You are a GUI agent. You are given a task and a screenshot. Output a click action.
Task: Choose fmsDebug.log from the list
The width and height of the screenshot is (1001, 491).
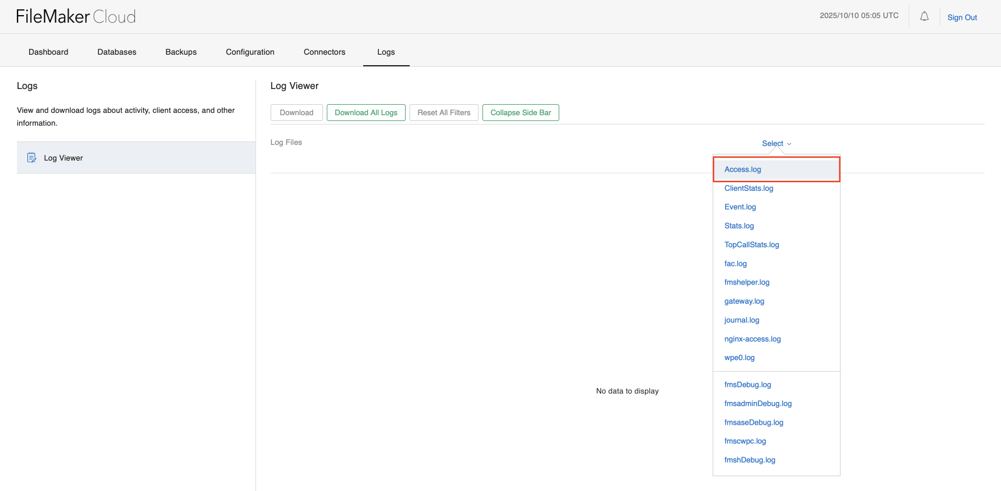click(747, 385)
